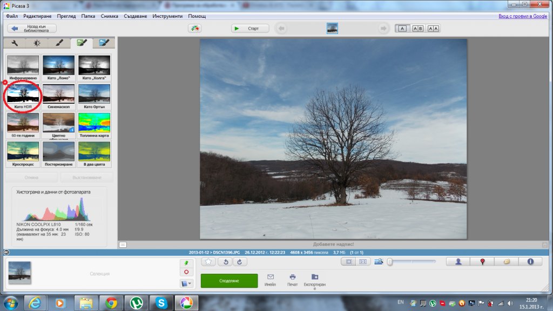Open the Инструменти menu
The width and height of the screenshot is (553, 311).
pos(167,16)
